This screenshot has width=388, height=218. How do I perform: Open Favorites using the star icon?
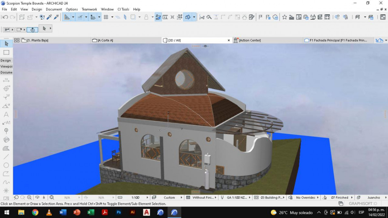pos(285,17)
